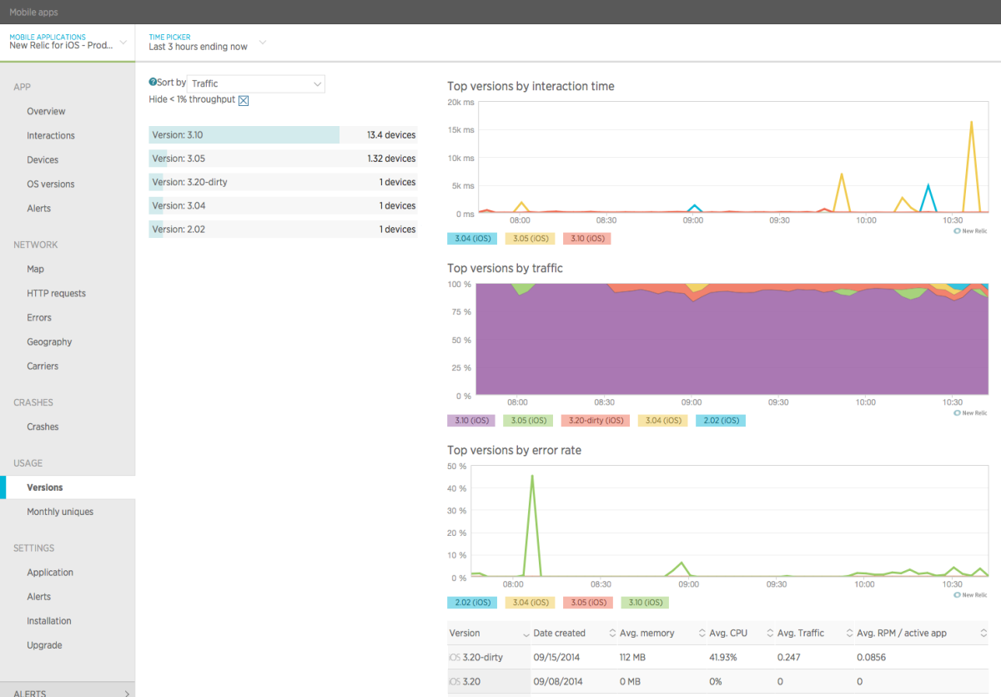1001x697 pixels.
Task: Click the 0 MB memory cell
Action: [x=631, y=682]
